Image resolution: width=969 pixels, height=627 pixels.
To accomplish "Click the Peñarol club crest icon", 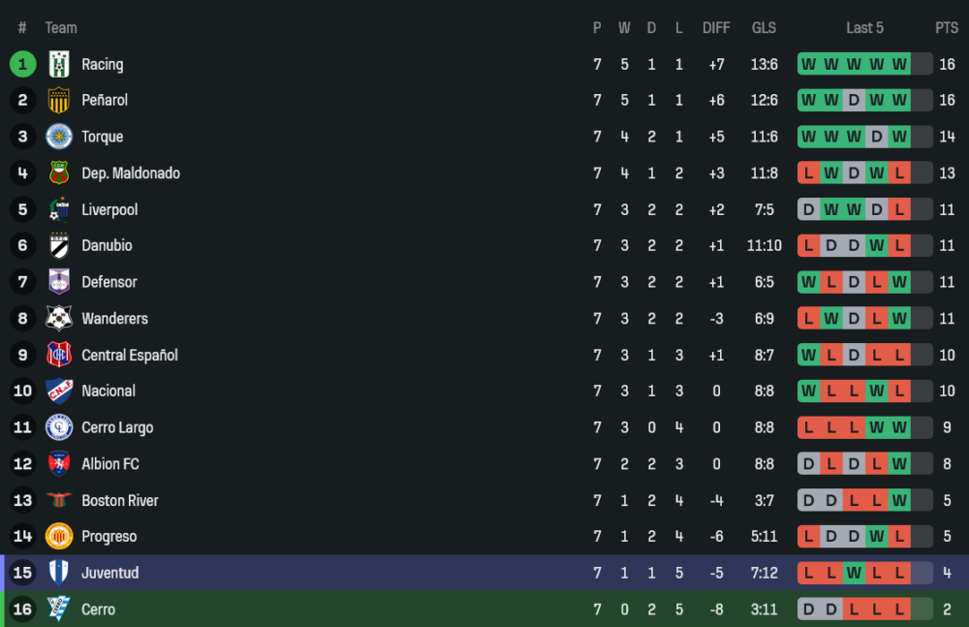I will [x=59, y=100].
